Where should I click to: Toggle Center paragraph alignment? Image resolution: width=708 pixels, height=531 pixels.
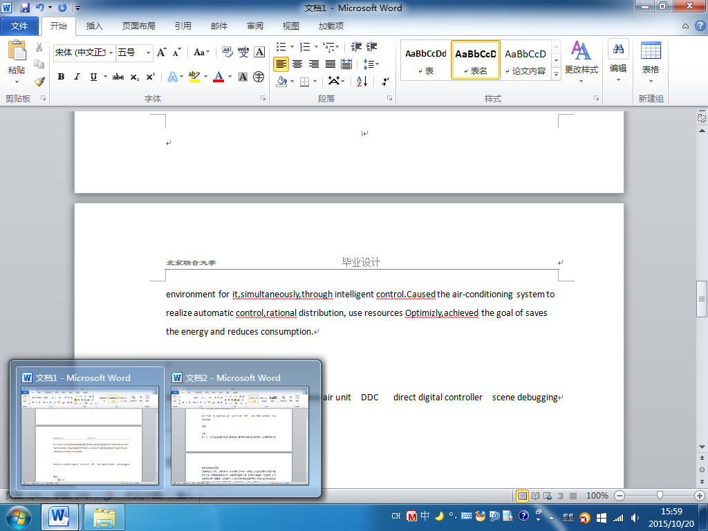coord(297,64)
